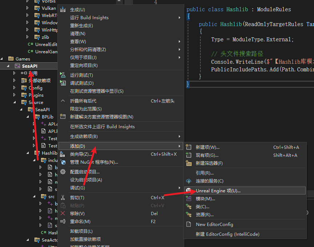Click the New Item (新建项) icon
Screen dimensions: 314x247
coord(189,147)
